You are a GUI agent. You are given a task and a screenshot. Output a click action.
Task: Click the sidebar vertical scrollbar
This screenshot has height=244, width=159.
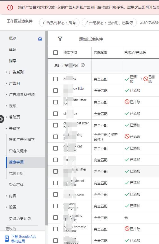click(46, 127)
